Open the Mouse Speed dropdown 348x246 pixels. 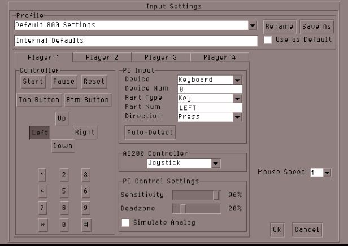pyautogui.click(x=321, y=173)
